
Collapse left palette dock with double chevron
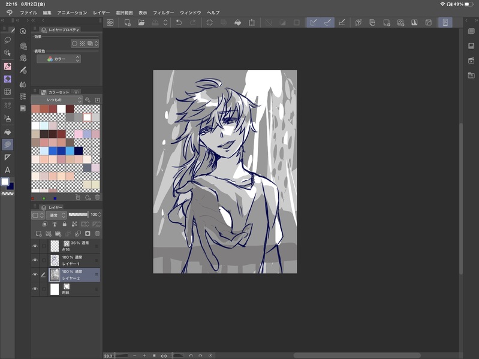coord(3,20)
